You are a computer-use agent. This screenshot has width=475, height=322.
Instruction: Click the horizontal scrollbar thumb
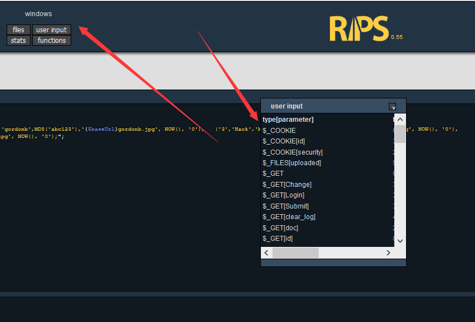pyautogui.click(x=295, y=252)
